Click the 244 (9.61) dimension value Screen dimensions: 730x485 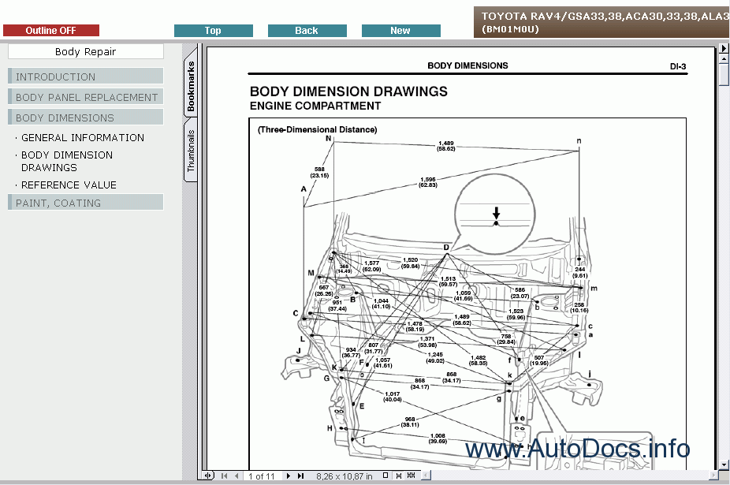point(580,273)
